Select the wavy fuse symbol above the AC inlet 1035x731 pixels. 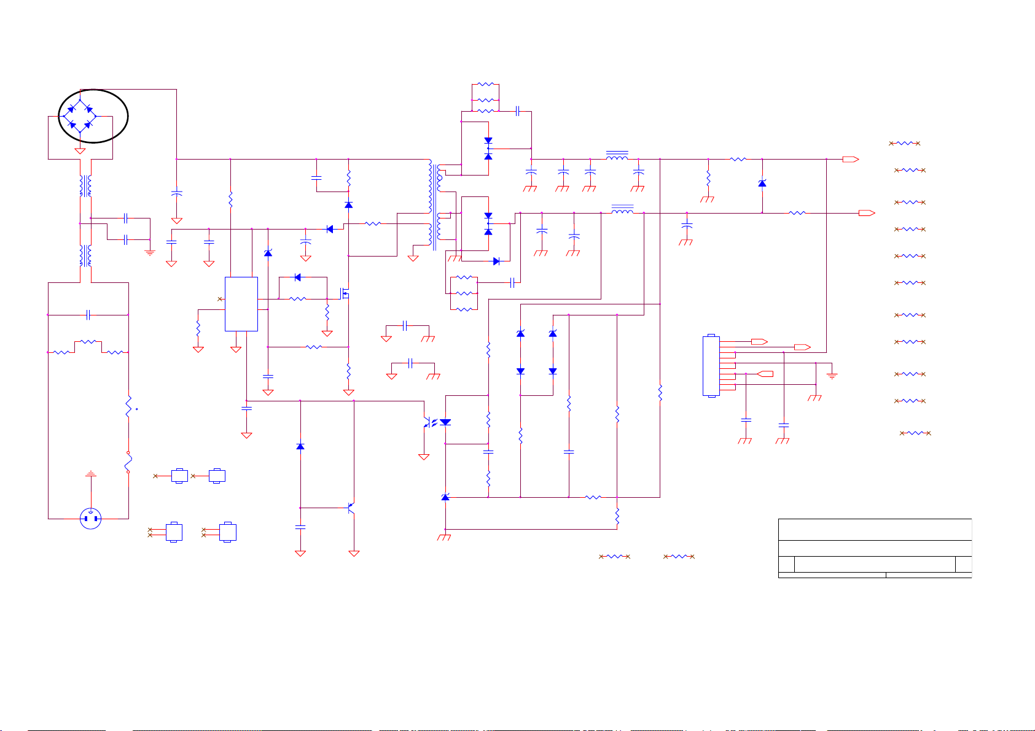[128, 462]
